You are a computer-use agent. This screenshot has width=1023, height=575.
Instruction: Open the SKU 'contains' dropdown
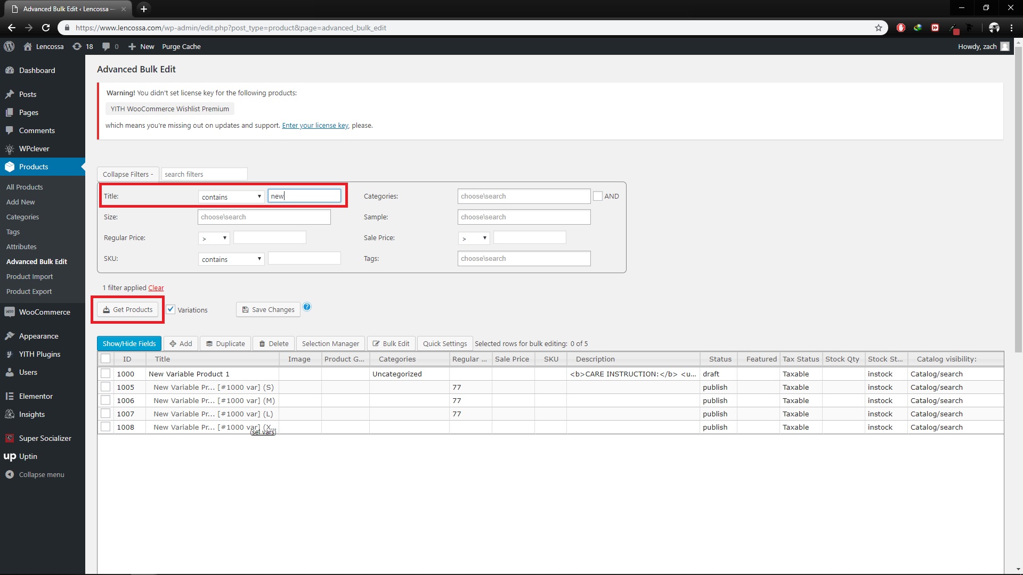pos(231,259)
